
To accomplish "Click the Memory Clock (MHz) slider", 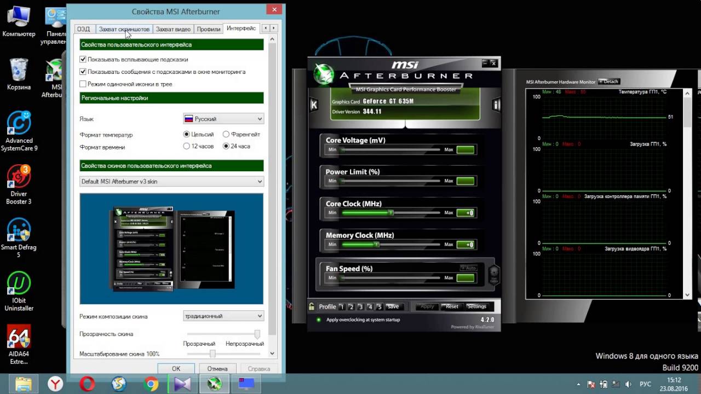I will (390, 244).
